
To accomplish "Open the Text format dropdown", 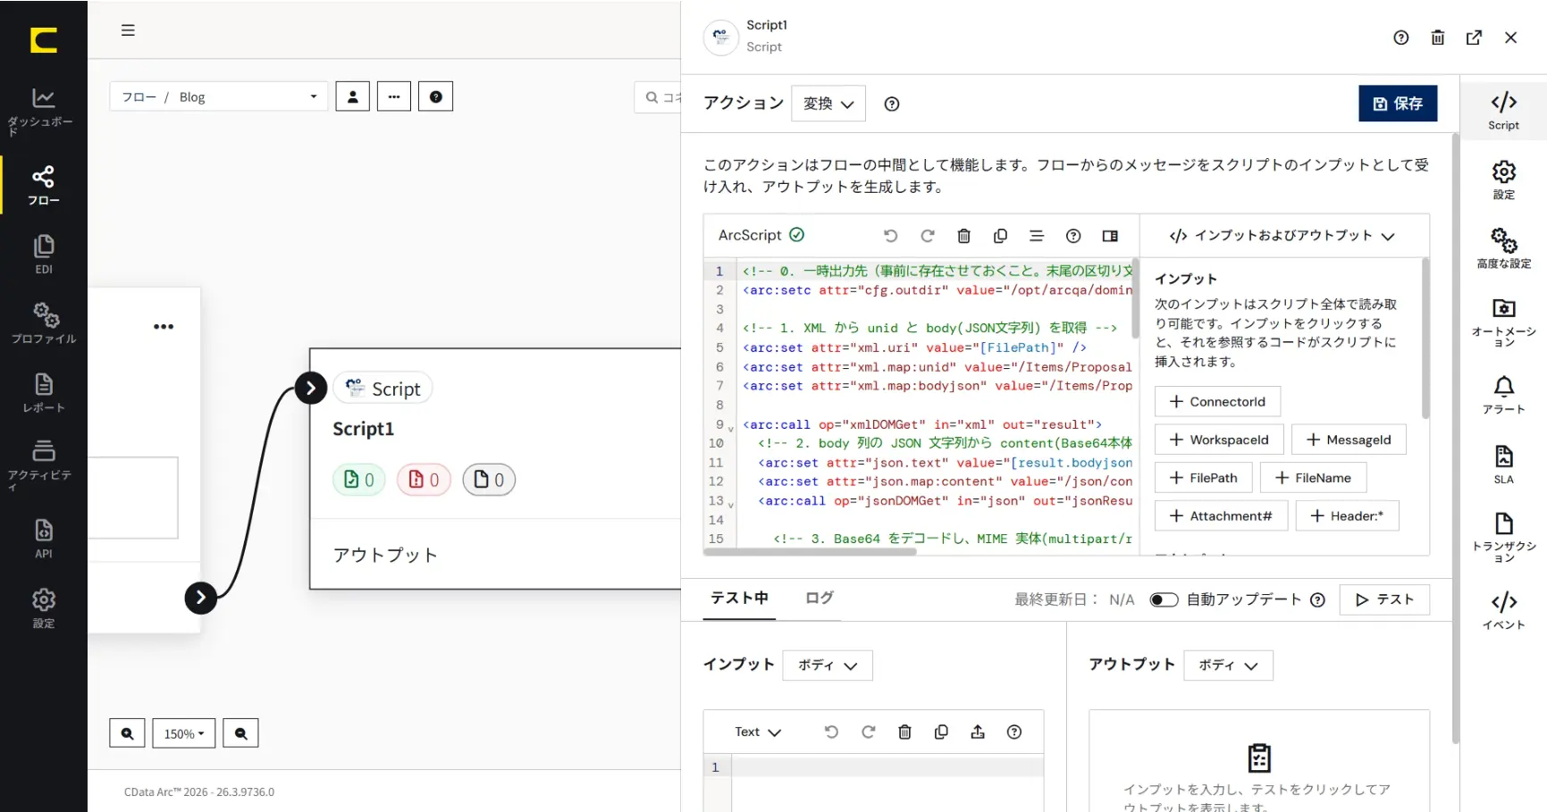I will (x=758, y=732).
